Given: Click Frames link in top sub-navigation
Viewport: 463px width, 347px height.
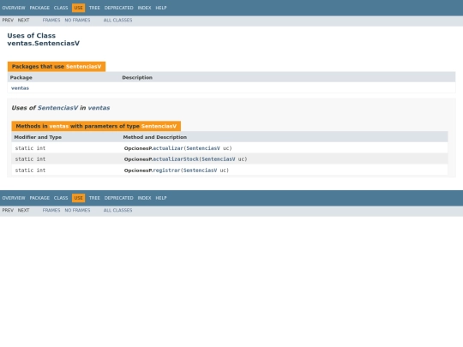Looking at the screenshot, I should pos(51,20).
